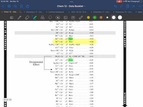Tap the -1.66 voltage for Al
143x107 pixels.
(x=91, y=81)
